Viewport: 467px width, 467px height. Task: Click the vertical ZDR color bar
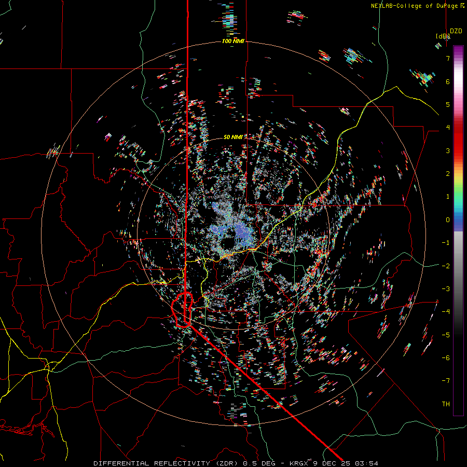tap(458, 230)
